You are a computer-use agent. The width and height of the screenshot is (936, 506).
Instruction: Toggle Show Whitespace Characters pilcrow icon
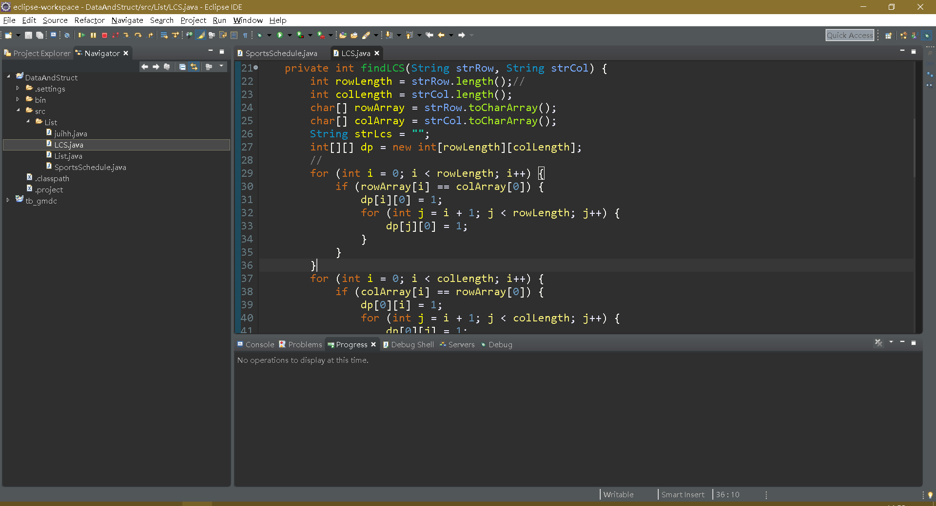(x=245, y=35)
